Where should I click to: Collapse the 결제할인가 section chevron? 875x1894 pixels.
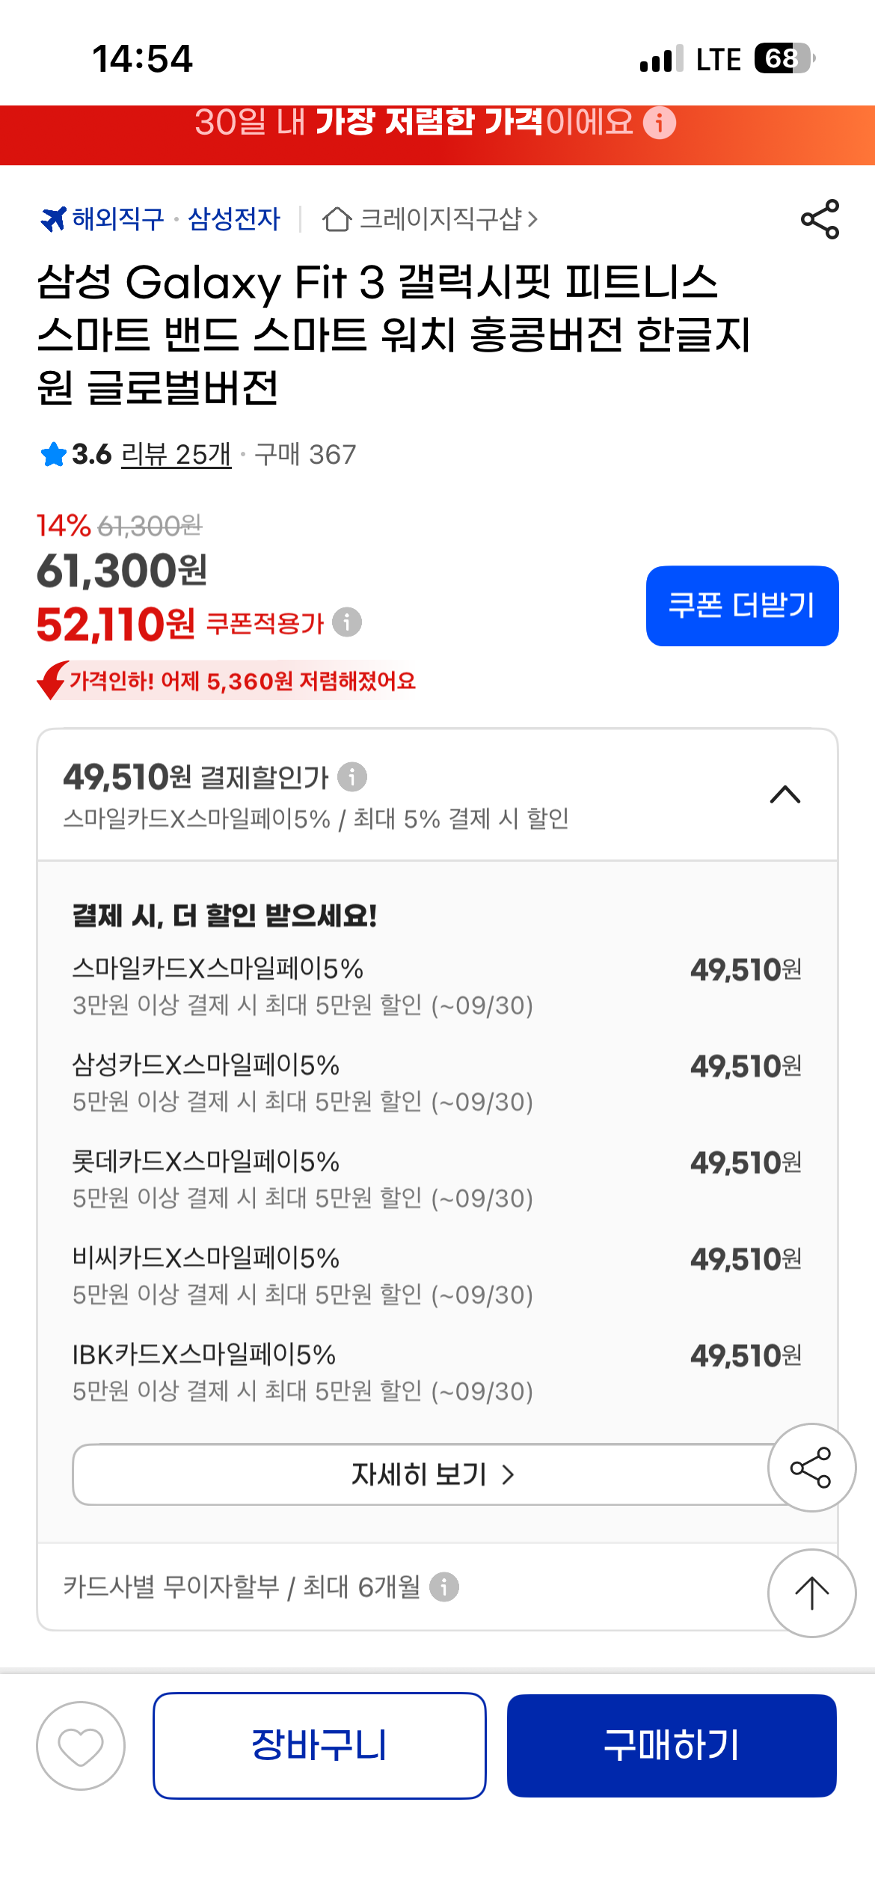[x=785, y=794]
